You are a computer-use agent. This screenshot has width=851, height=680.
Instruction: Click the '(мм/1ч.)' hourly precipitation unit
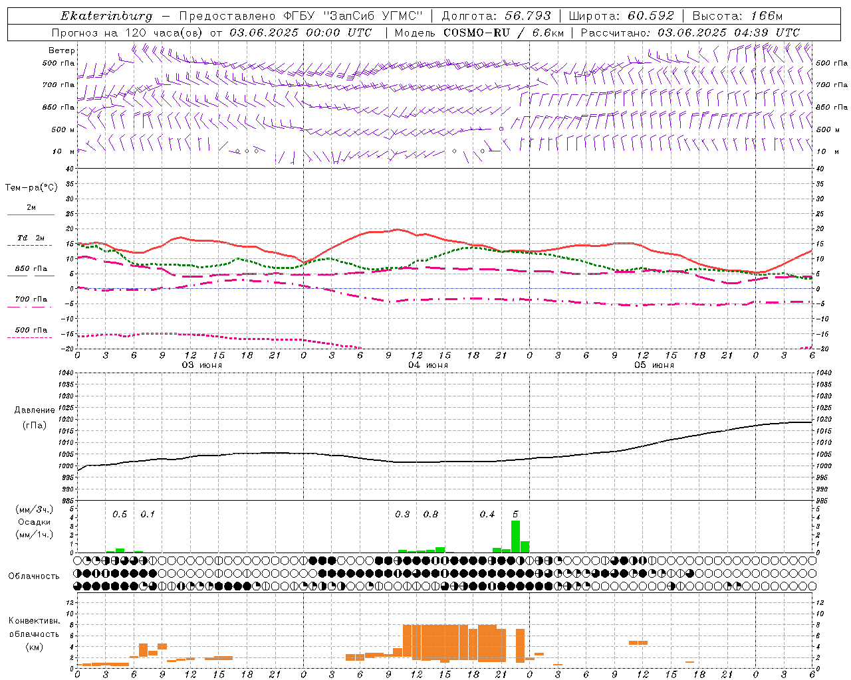click(x=34, y=535)
